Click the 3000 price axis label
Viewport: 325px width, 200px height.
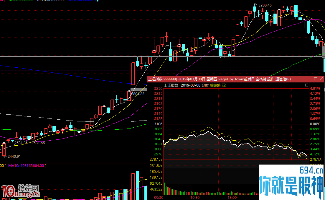pos(158,149)
